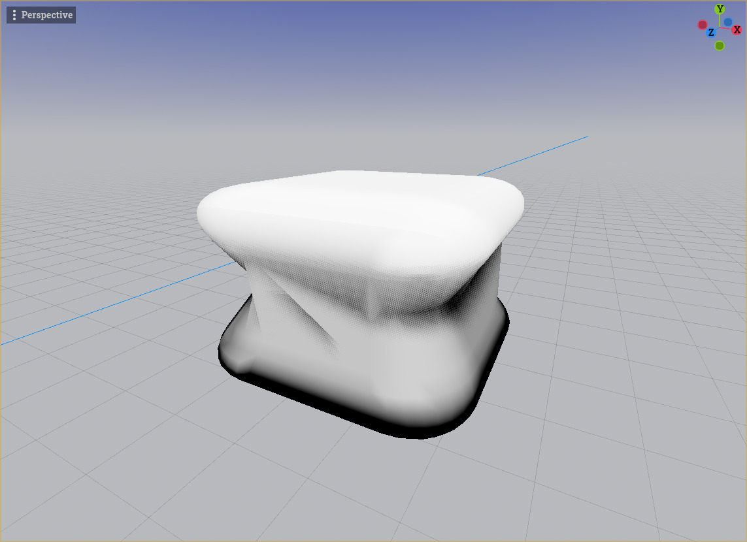Select the white mesh object in viewport

362,304
